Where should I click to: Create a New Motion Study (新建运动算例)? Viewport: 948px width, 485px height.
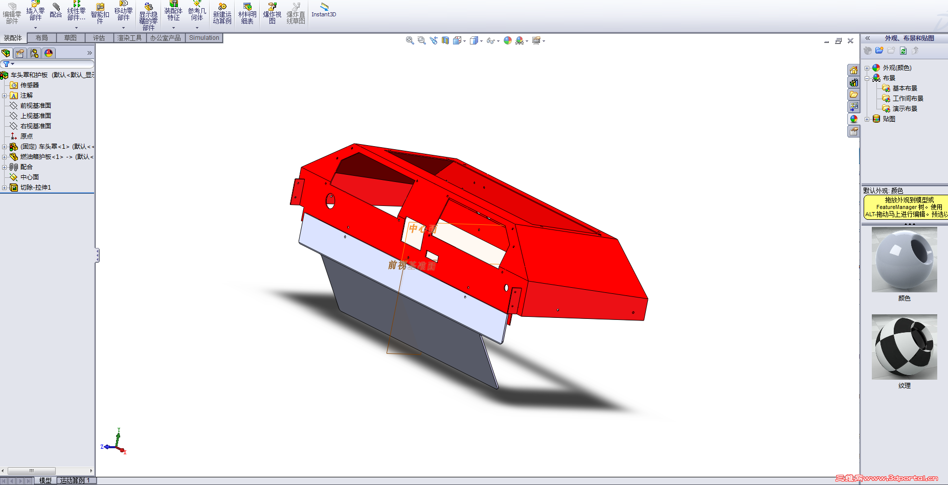222,14
